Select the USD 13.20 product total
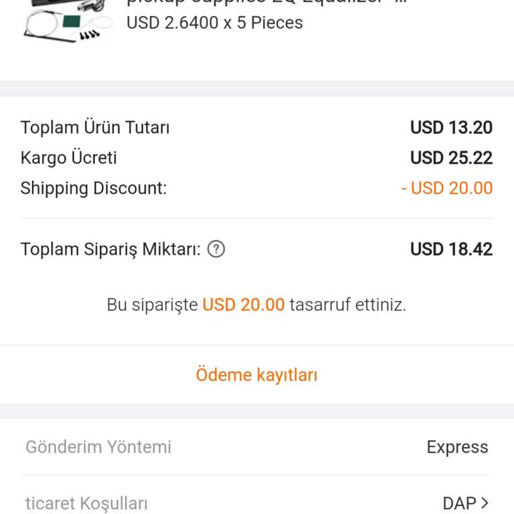The height and width of the screenshot is (514, 514). pyautogui.click(x=451, y=127)
